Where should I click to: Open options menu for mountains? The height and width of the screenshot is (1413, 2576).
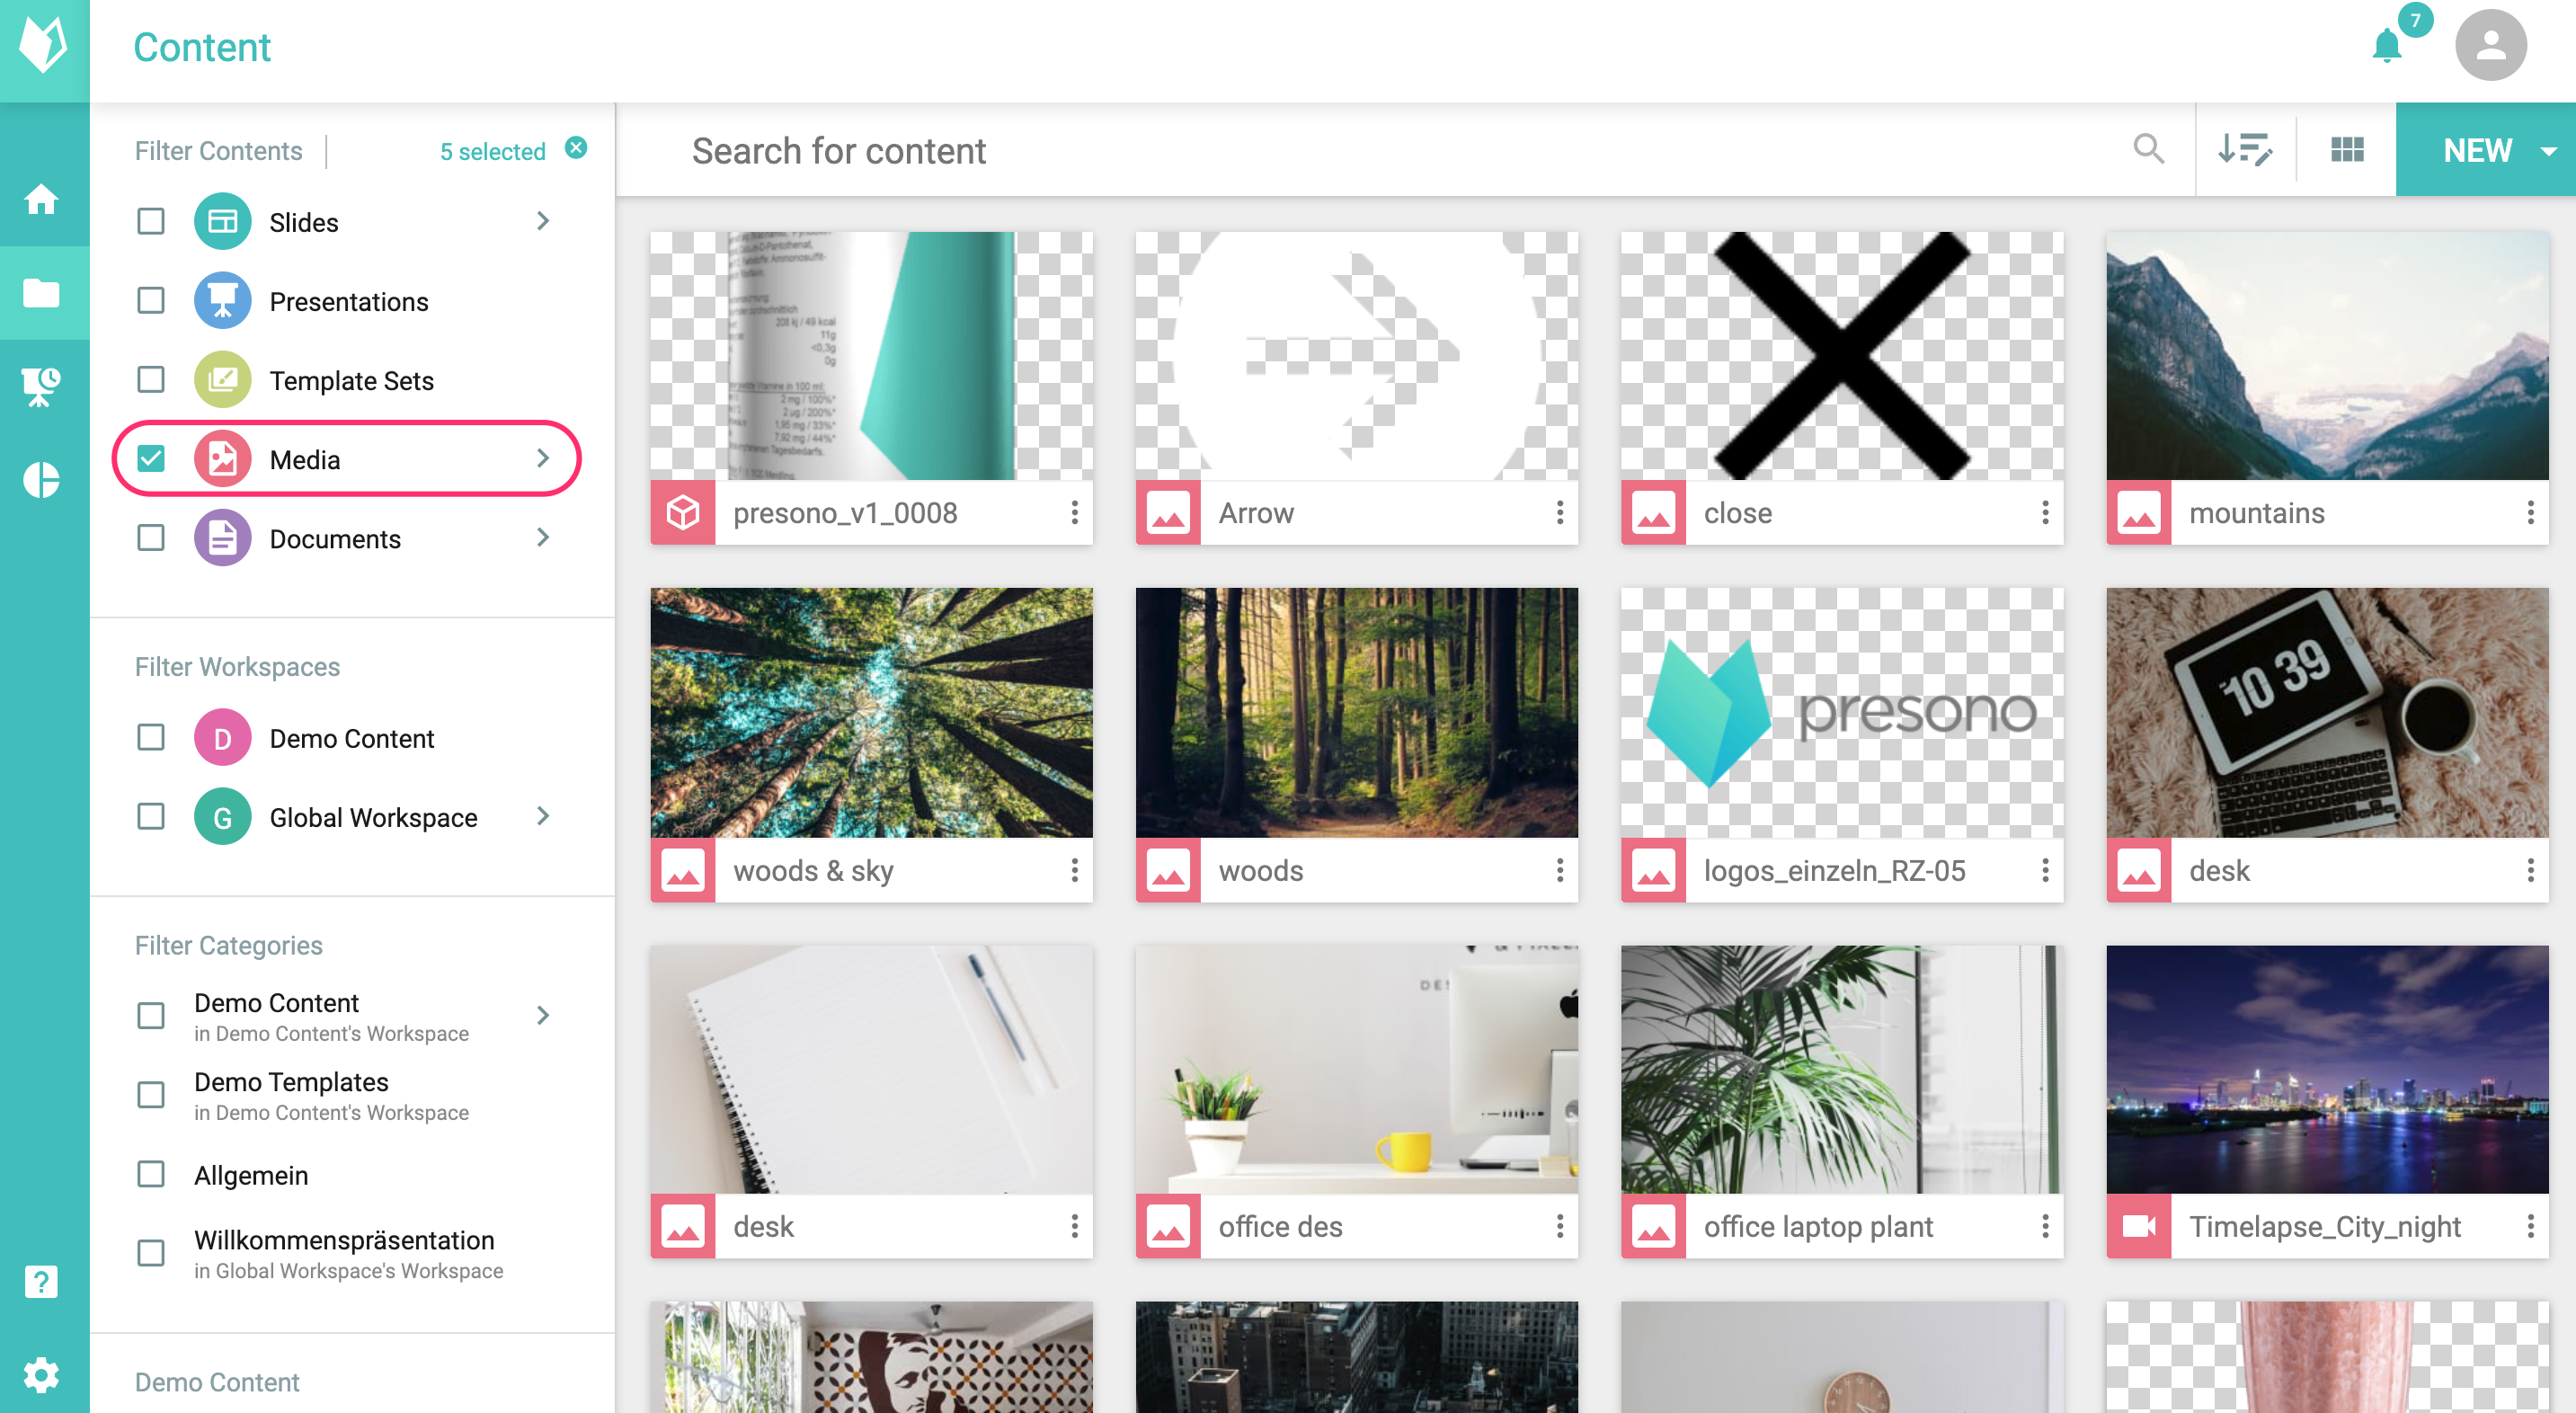coord(2530,513)
